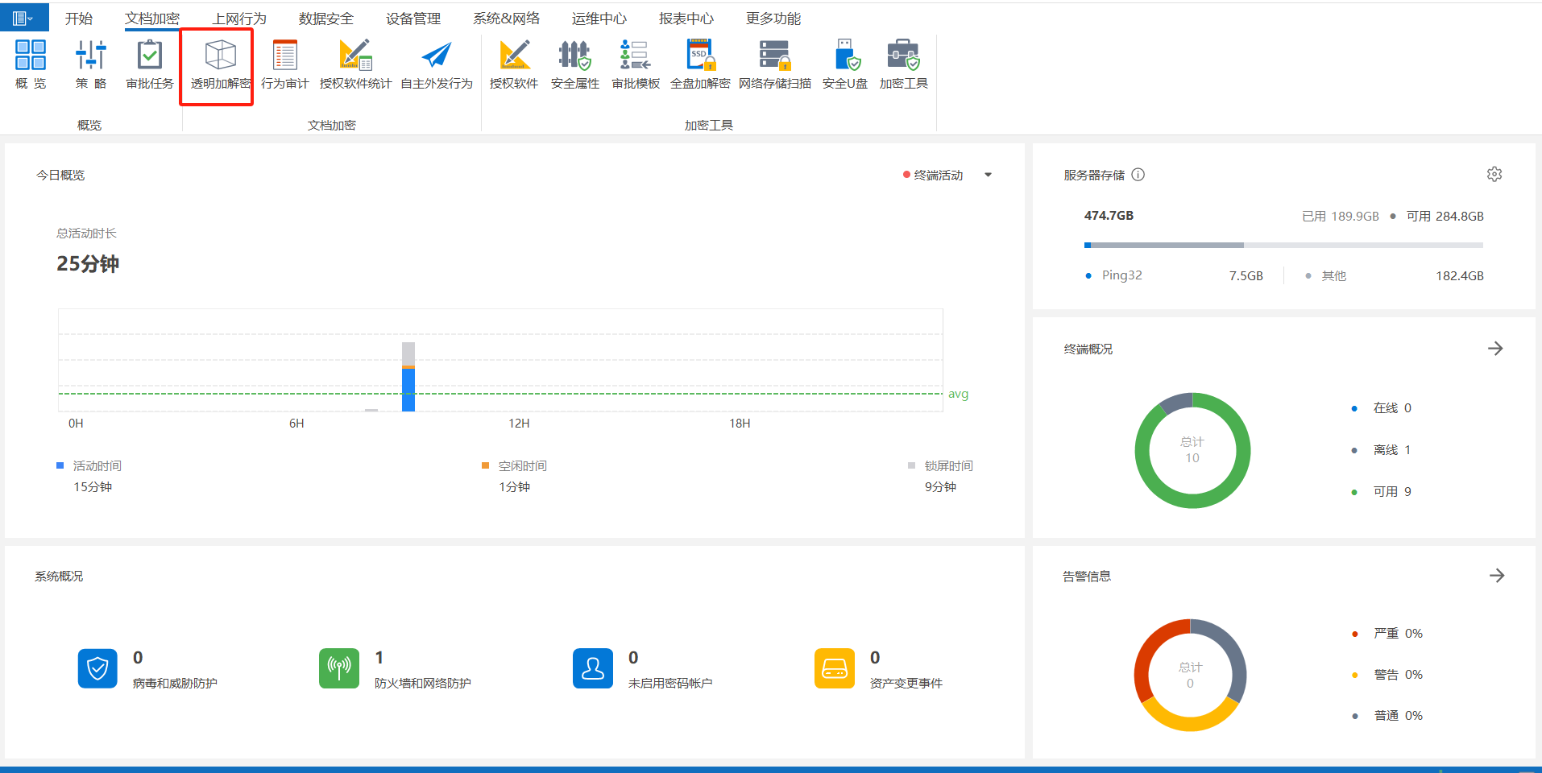Open the 安全U盘 tool
Screen dimensions: 1542x773
[x=844, y=64]
